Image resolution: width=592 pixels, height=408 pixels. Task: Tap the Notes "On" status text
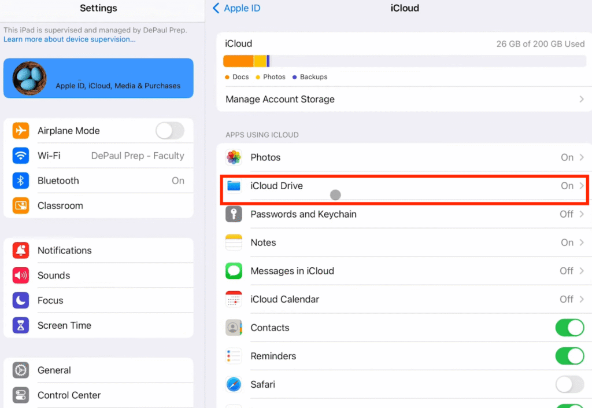coord(567,242)
